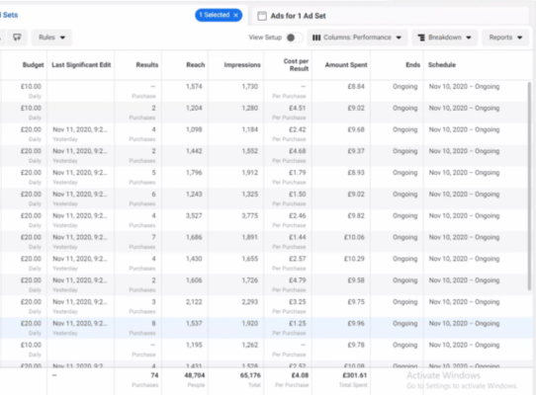
Task: Switch to the Ad Sets tab
Action: click(x=9, y=15)
